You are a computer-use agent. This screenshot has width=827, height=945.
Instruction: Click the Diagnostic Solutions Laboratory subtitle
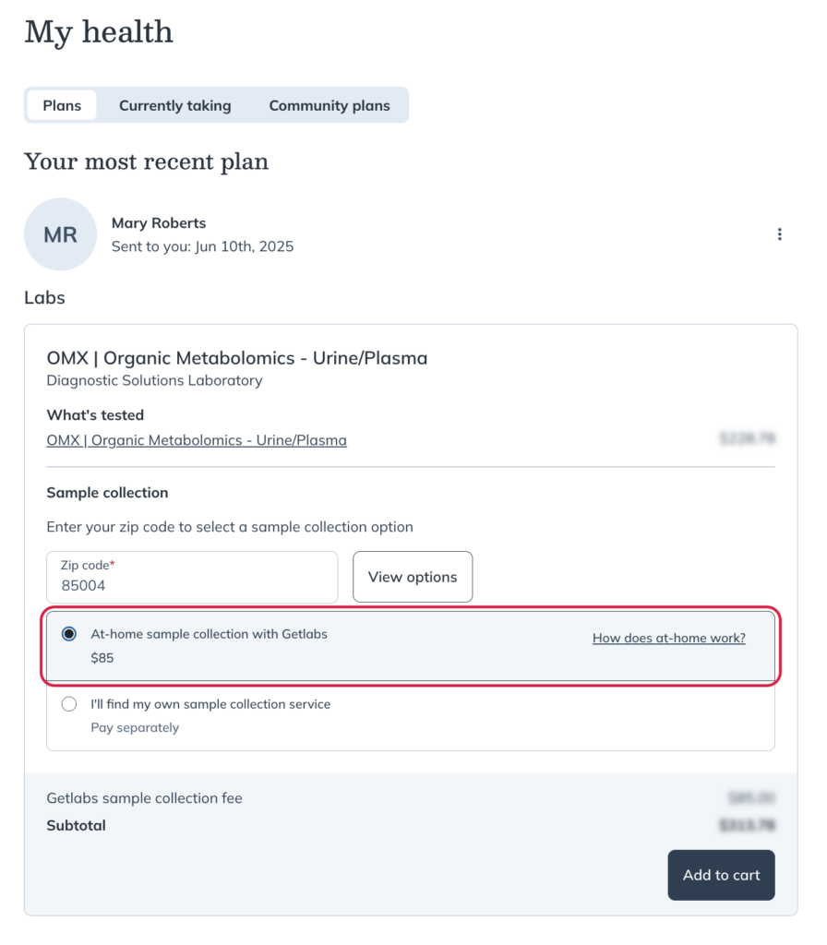tap(154, 381)
